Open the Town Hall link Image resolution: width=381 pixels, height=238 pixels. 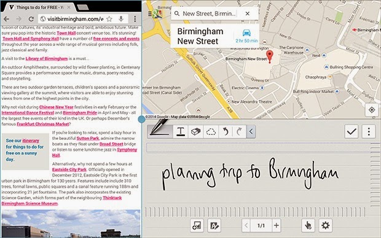(66, 33)
